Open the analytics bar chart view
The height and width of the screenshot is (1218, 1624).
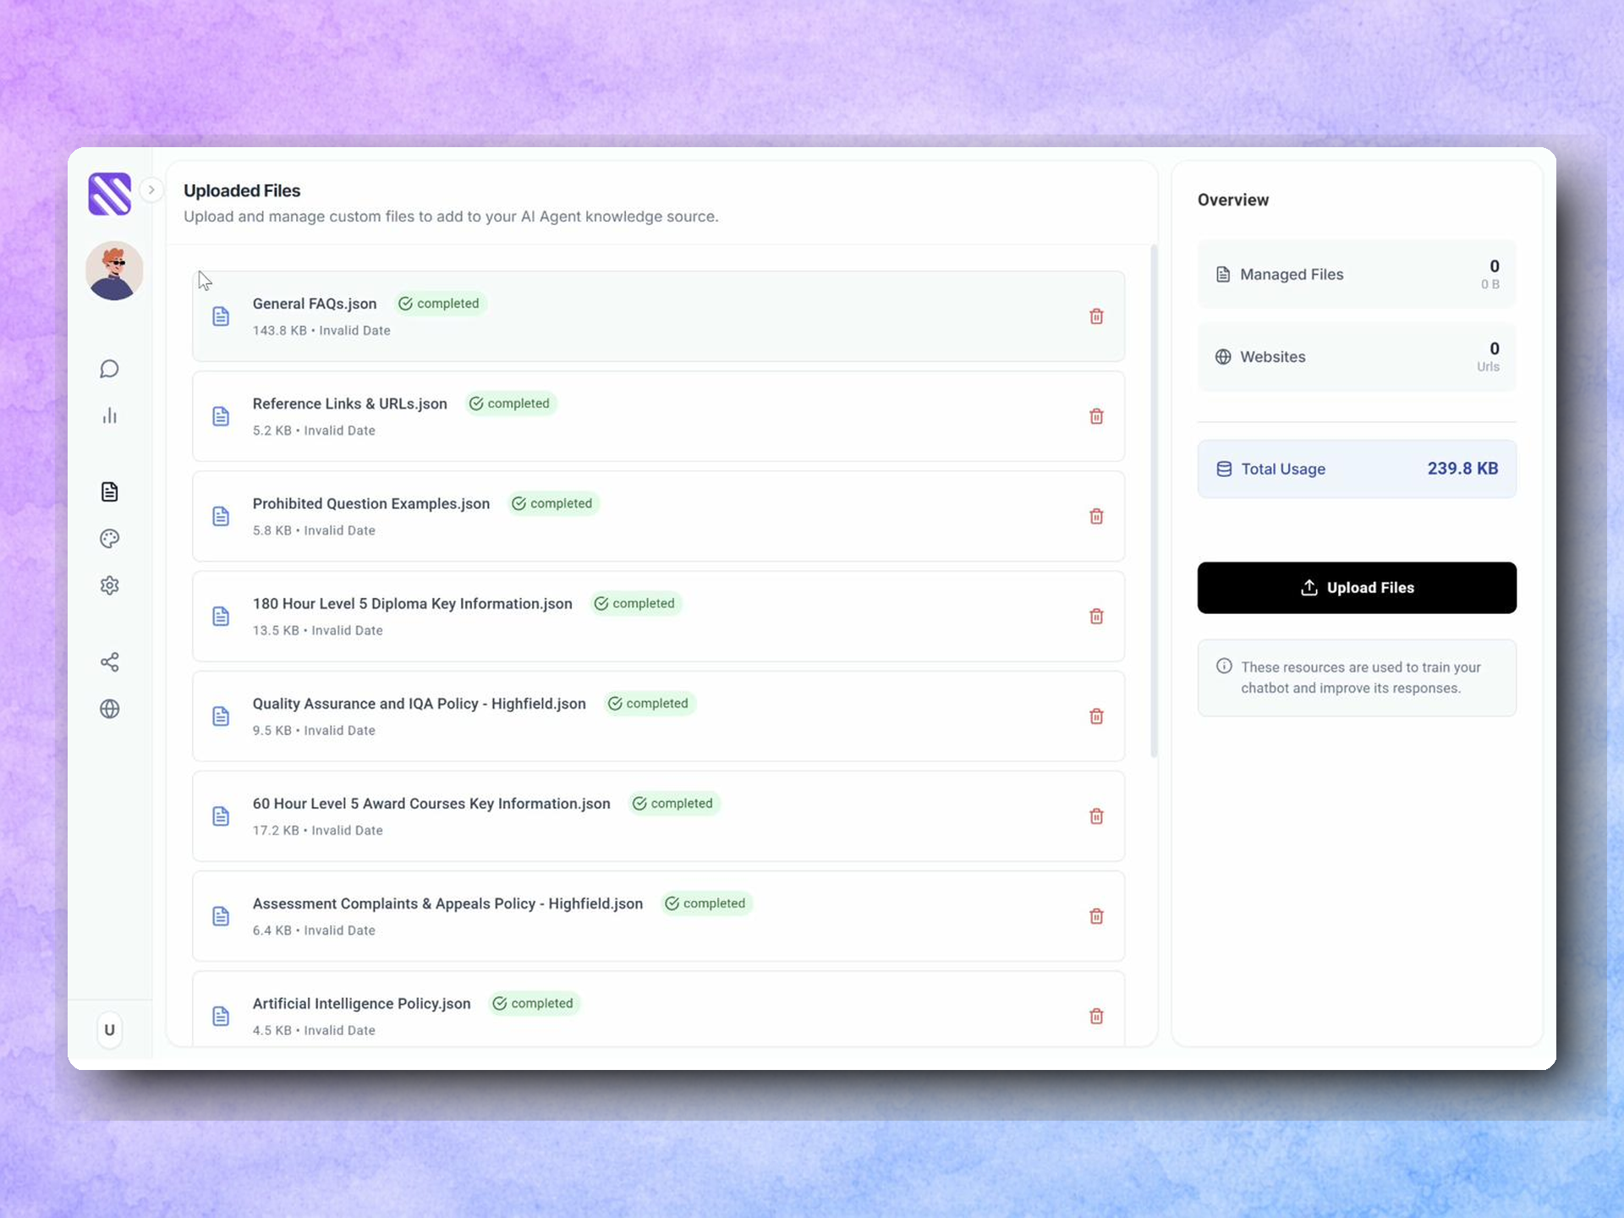point(109,414)
